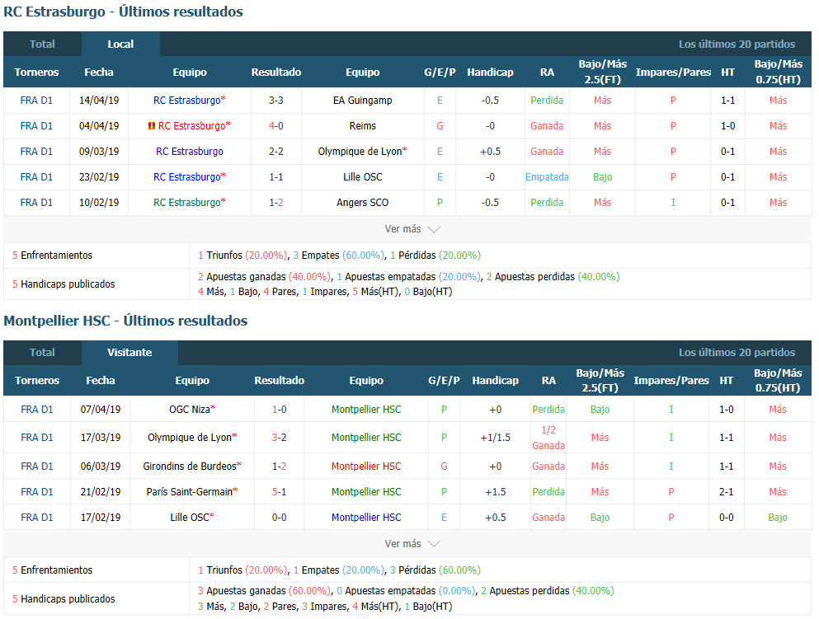Click the 4-0 result against Reims

pos(276,126)
